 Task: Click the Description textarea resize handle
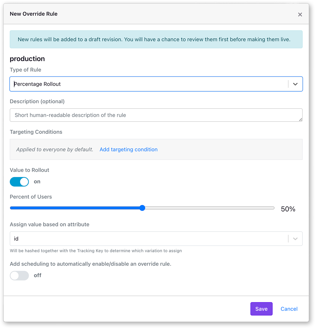pos(301,120)
